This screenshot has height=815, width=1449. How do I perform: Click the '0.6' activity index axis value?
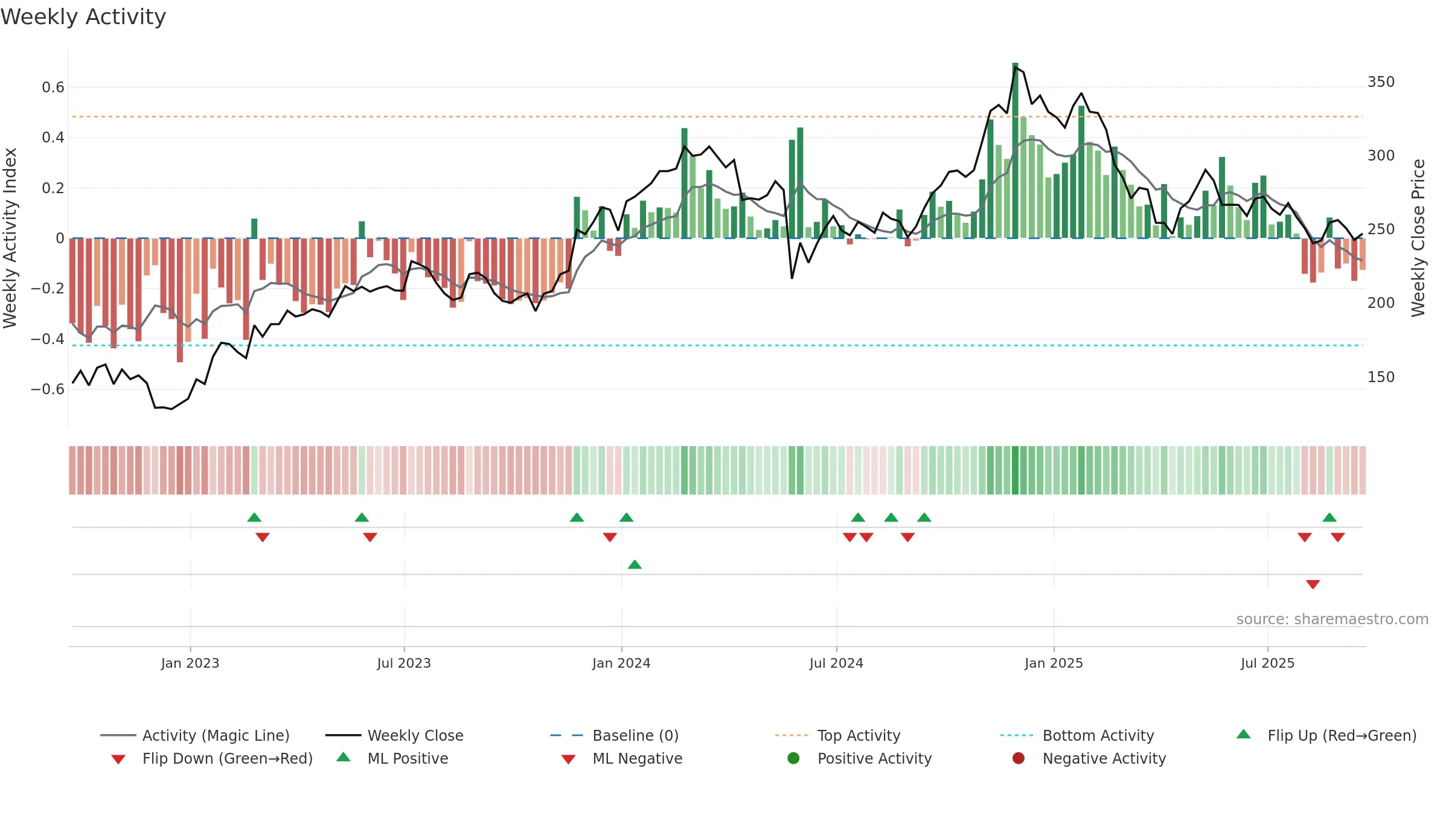(53, 87)
